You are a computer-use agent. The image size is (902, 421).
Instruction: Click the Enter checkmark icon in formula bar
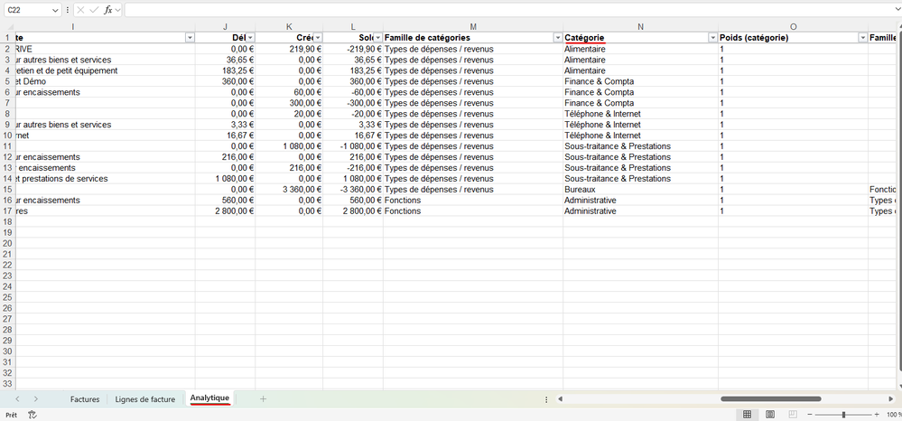(x=94, y=9)
